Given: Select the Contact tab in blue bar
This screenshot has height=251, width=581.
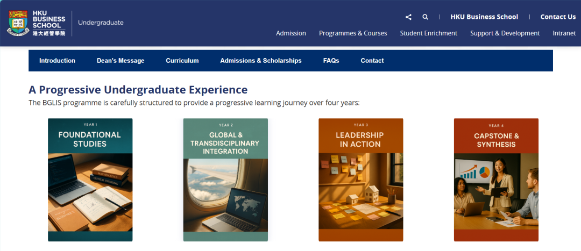Looking at the screenshot, I should [x=372, y=61].
